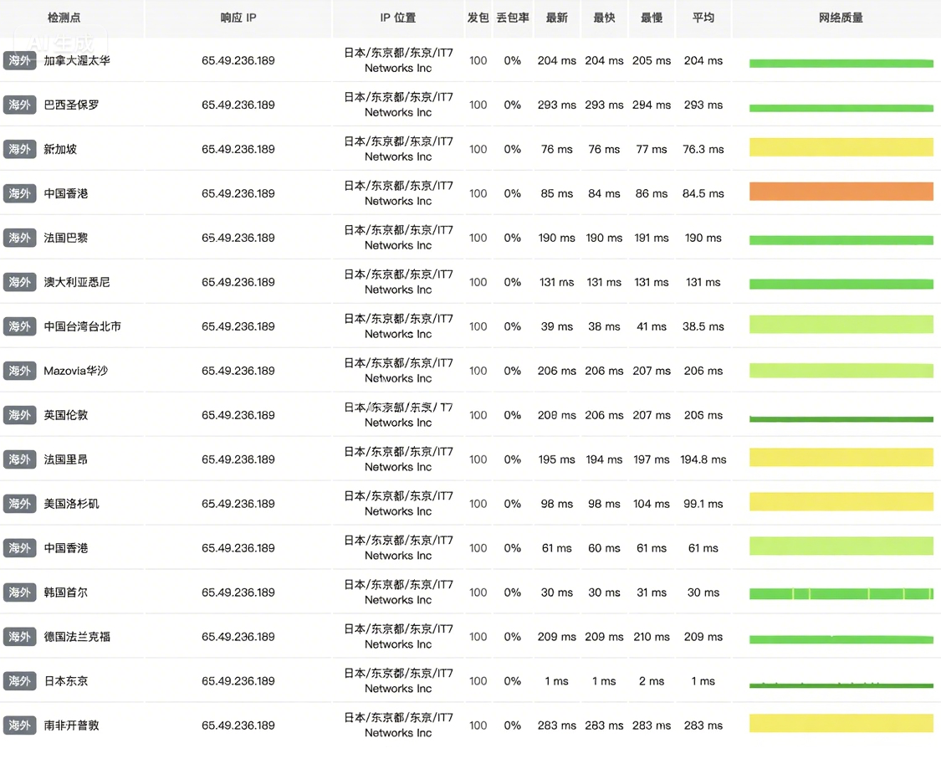941x759 pixels.
Task: Click the 检测点 column header
Action: coord(64,18)
